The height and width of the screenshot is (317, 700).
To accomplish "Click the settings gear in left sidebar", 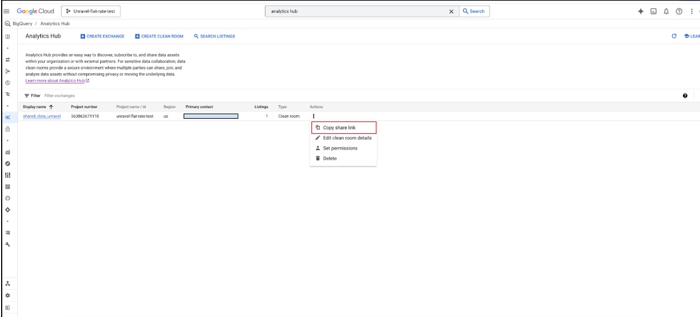I will click(x=8, y=295).
